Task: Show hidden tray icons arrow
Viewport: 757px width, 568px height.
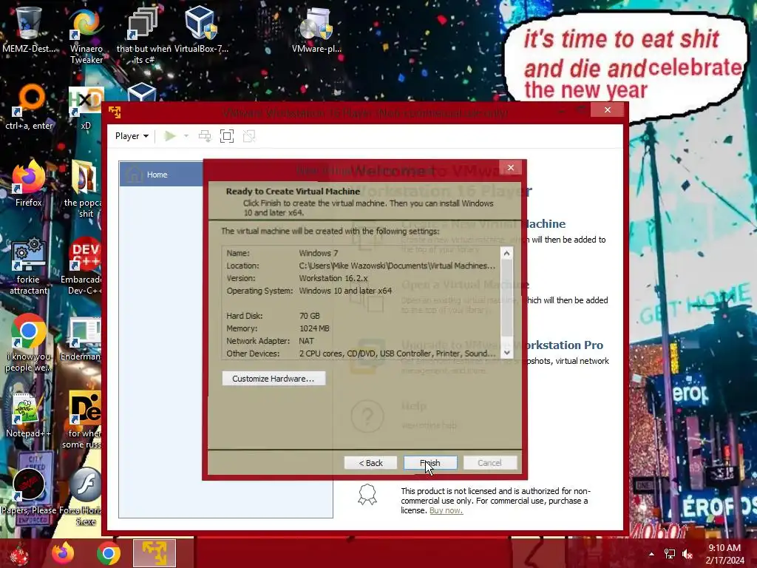Action: pos(652,554)
